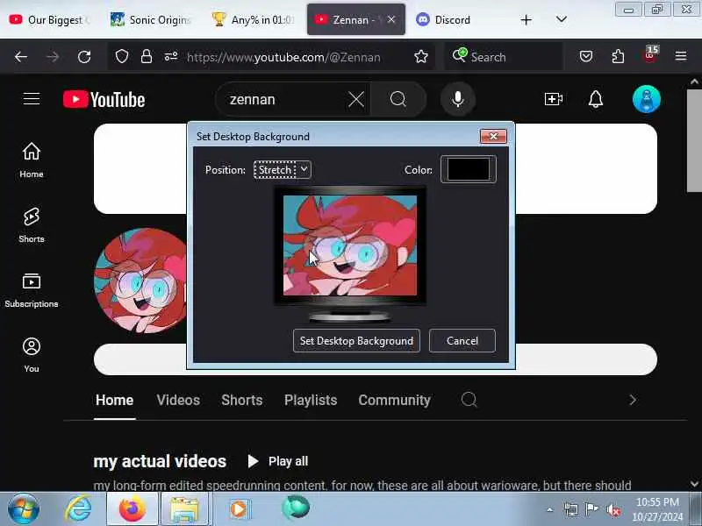Switch to the Our Biggest browser tab
Viewport: 702px width, 526px height.
[50, 19]
